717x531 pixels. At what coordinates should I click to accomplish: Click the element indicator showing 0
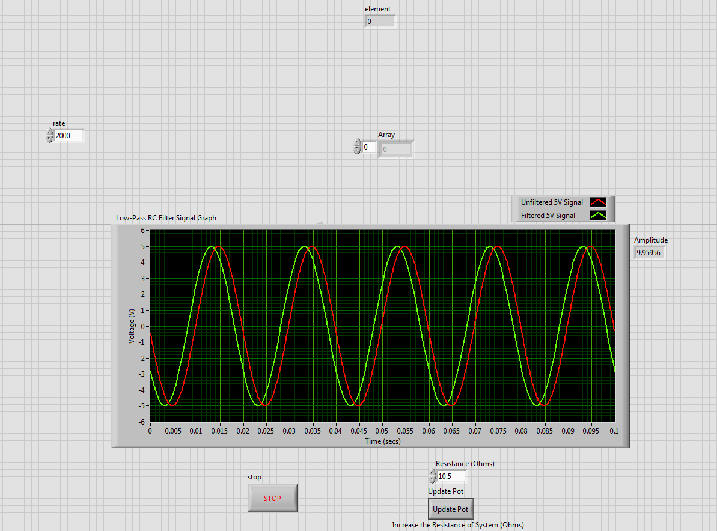click(x=380, y=22)
